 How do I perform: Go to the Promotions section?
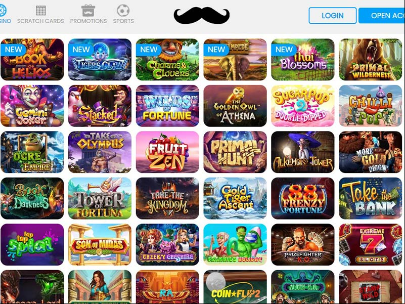coord(88,21)
